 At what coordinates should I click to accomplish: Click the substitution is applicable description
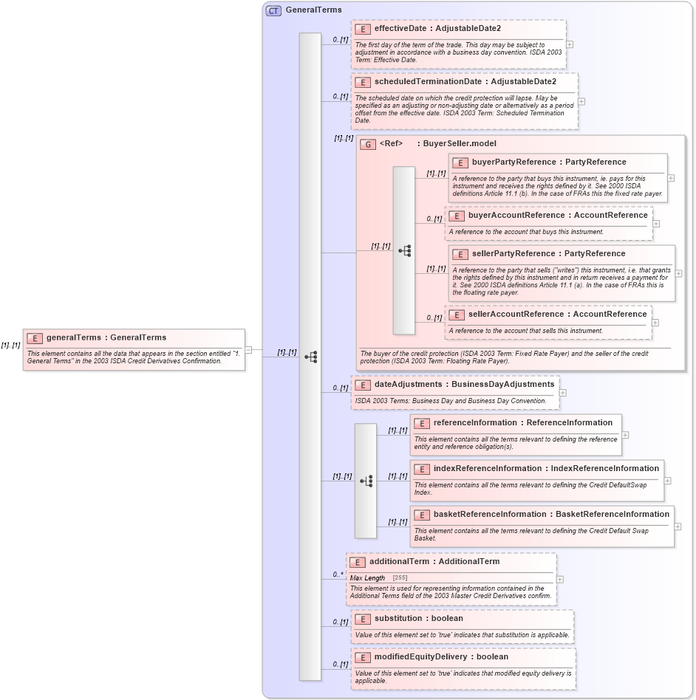pyautogui.click(x=463, y=635)
